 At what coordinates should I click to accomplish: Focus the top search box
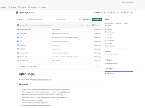point(131,3)
